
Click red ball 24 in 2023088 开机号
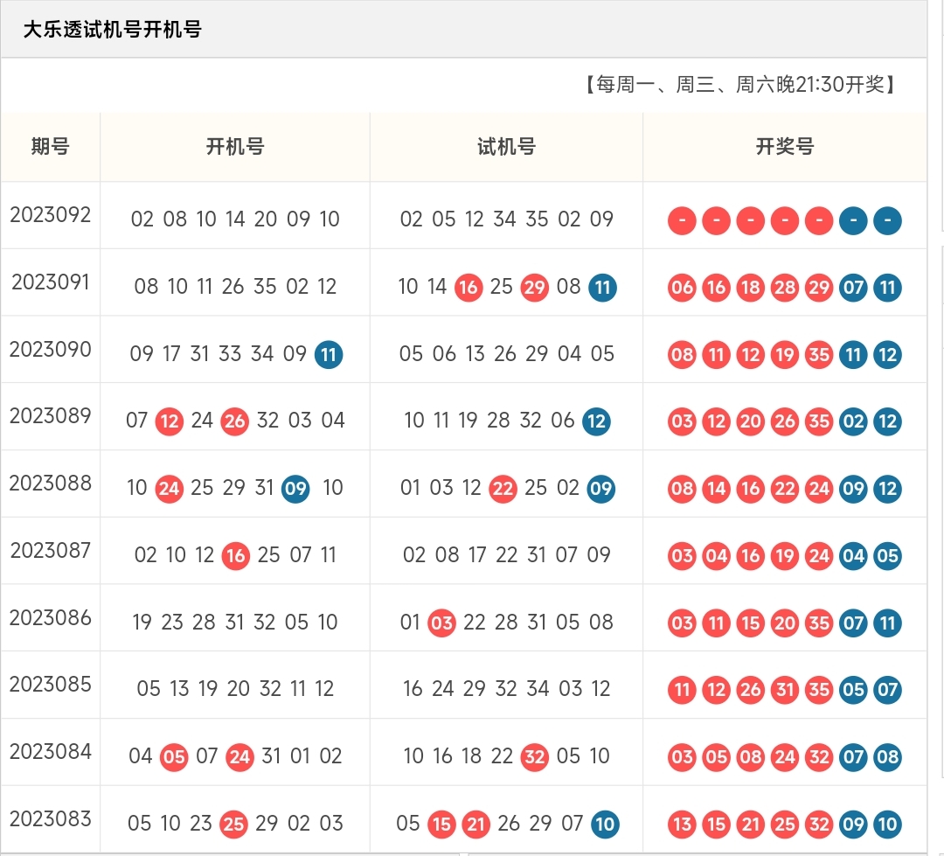[170, 489]
